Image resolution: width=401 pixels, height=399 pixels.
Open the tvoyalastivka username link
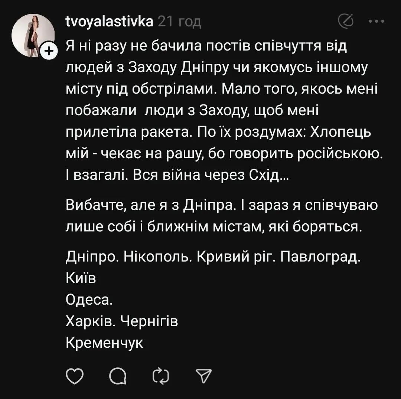(x=110, y=22)
